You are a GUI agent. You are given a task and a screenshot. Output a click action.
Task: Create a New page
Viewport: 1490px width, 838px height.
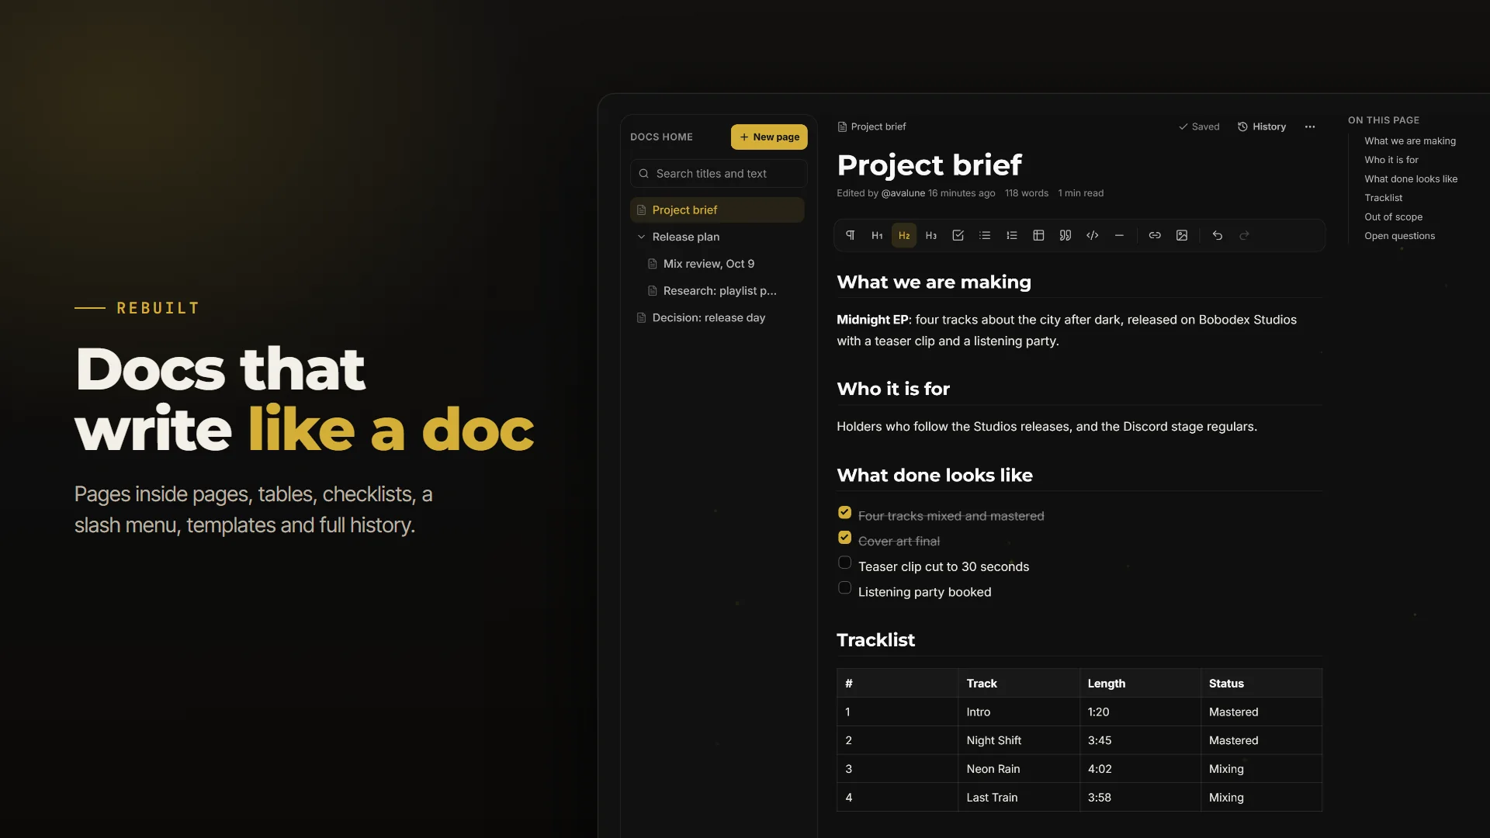click(769, 137)
